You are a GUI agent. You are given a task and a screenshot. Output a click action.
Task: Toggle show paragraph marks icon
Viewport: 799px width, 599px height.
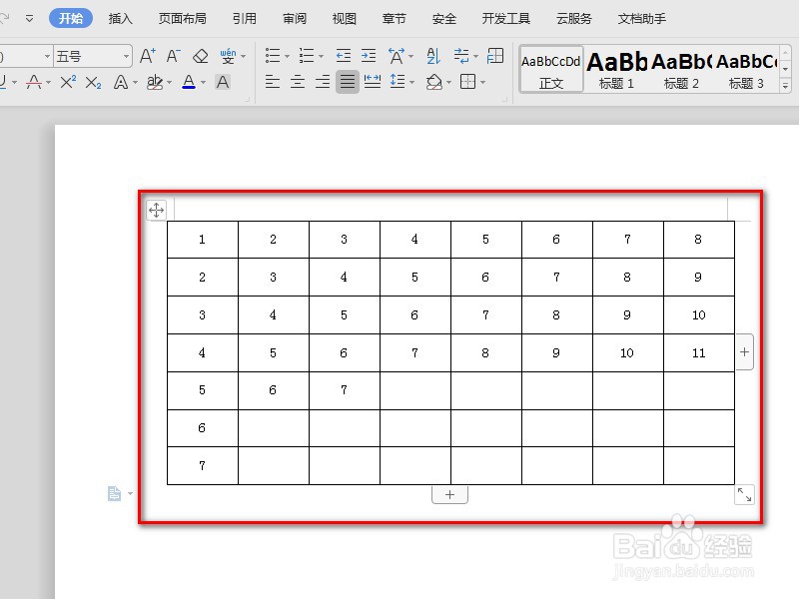(461, 56)
